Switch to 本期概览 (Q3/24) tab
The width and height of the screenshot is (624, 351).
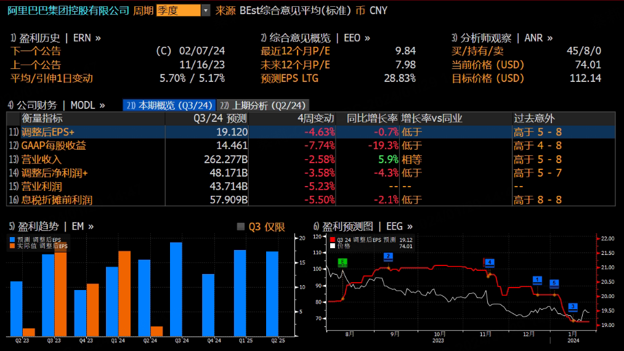click(169, 105)
